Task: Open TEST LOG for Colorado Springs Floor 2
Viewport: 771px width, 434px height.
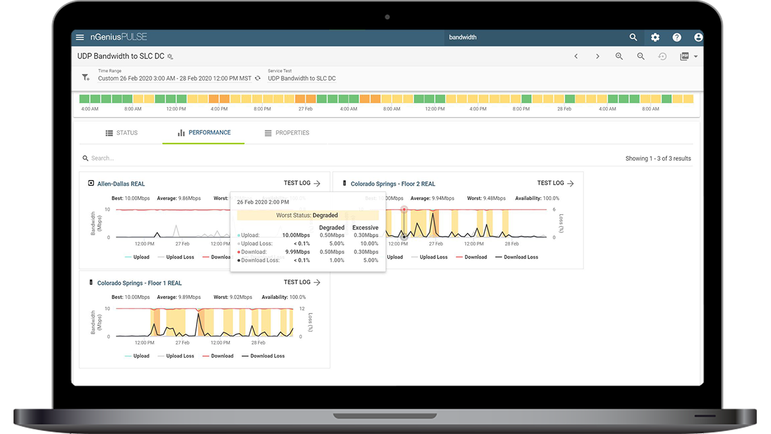Action: [x=555, y=183]
